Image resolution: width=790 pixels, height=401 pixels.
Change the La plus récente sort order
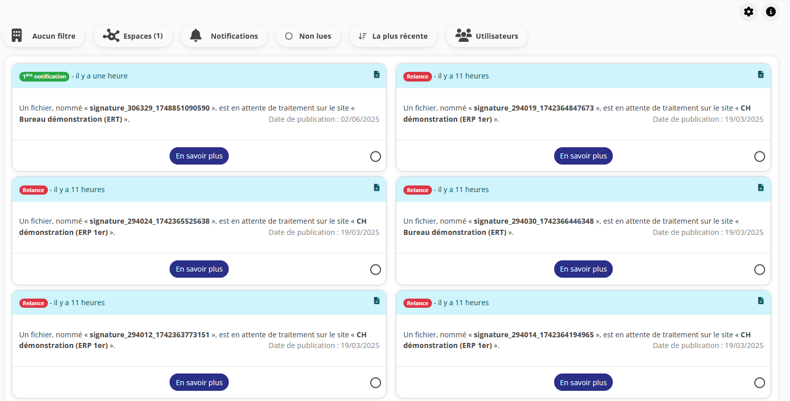click(x=393, y=36)
